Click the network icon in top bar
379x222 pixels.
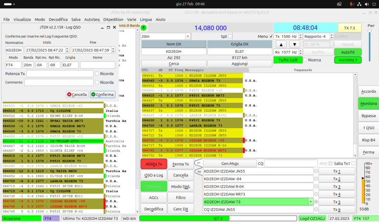(359, 4)
